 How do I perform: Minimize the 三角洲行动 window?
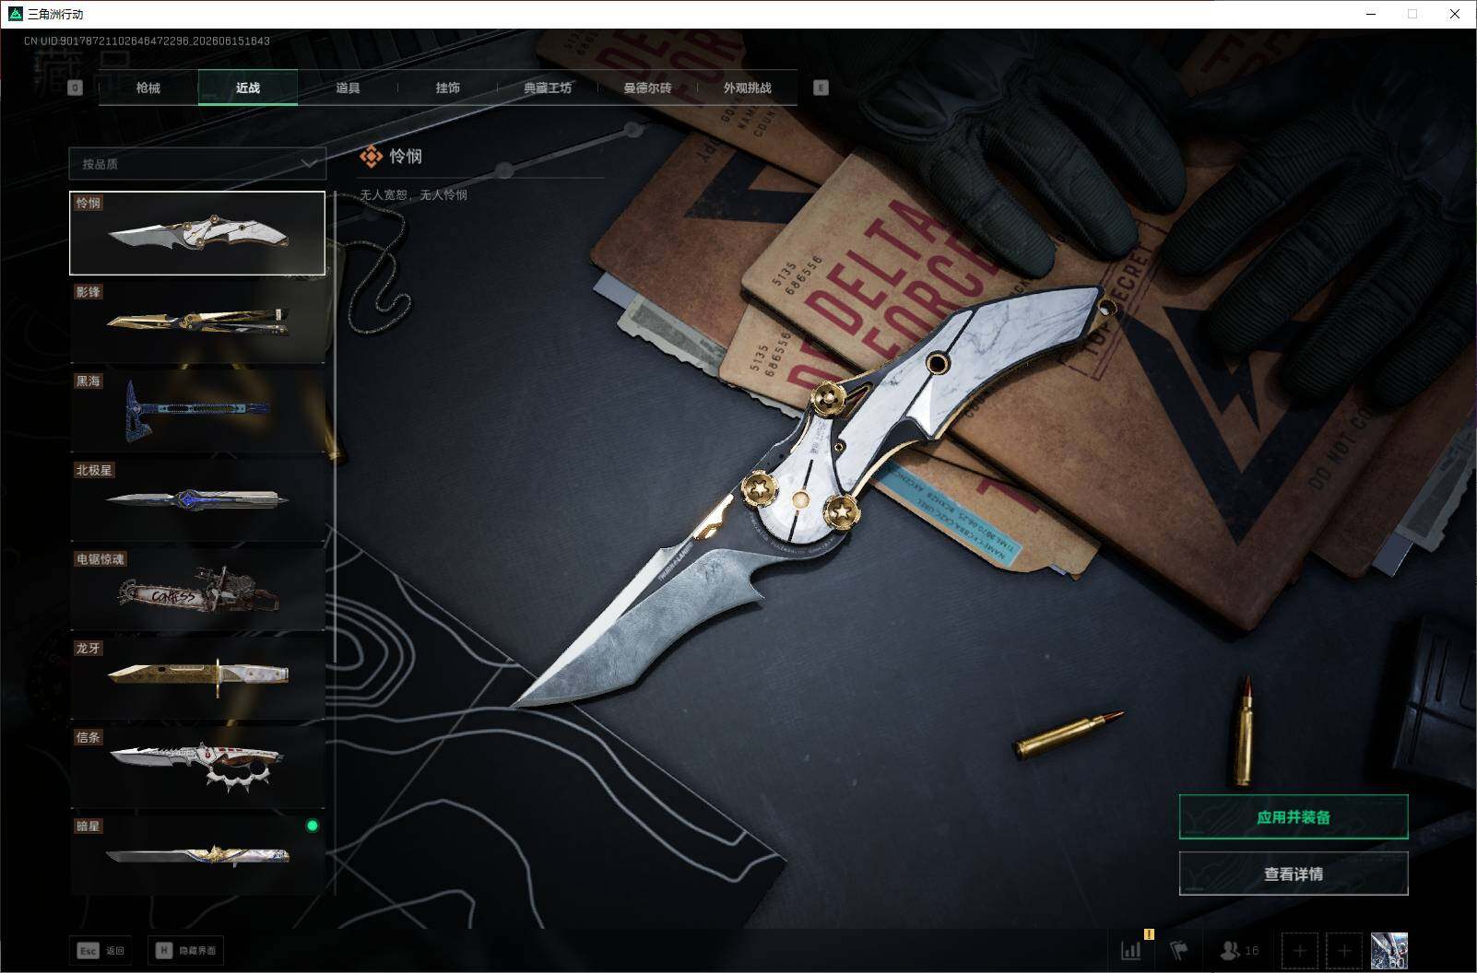coord(1371,14)
